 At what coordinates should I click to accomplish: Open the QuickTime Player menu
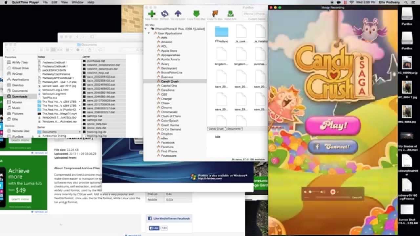25,2
